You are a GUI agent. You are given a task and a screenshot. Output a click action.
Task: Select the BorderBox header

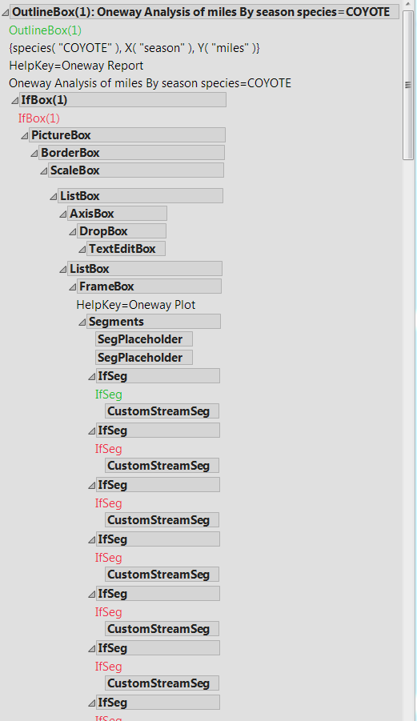[x=131, y=152]
